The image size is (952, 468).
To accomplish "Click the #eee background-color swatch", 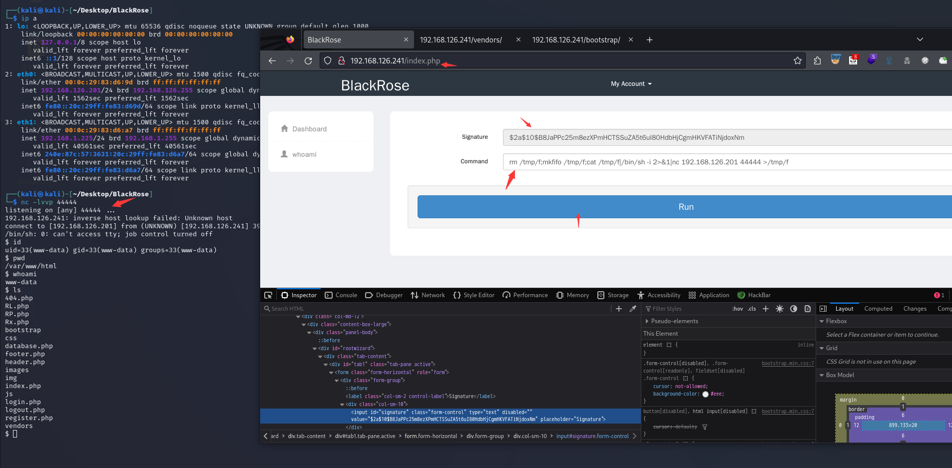I will (705, 394).
